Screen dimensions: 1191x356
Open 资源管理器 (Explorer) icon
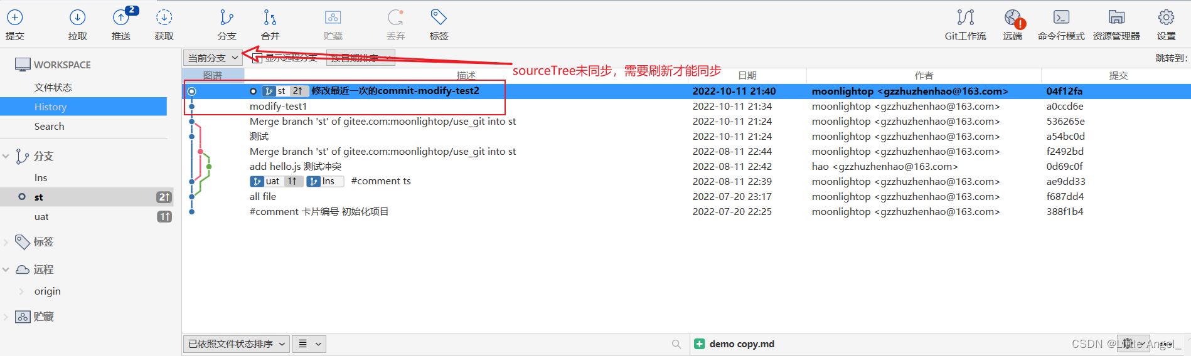tap(1116, 18)
